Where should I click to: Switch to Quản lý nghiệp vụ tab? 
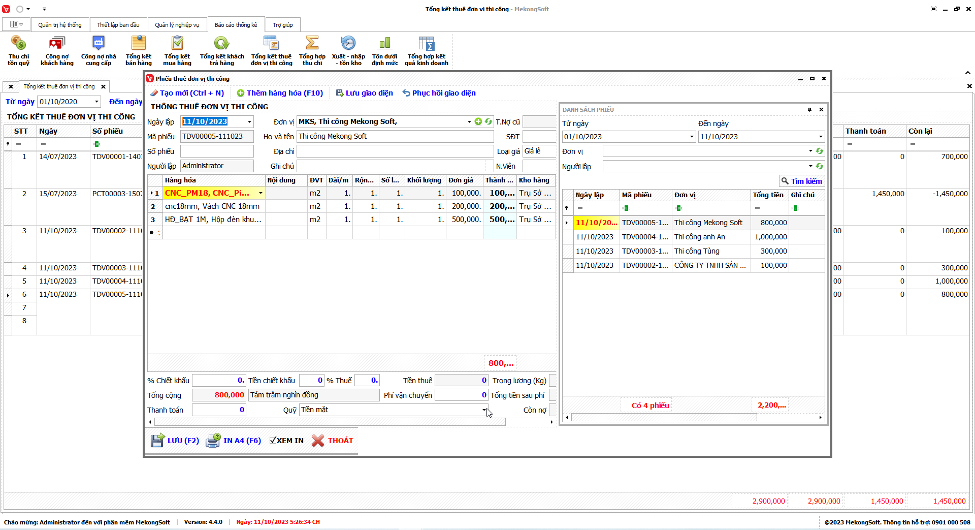(177, 25)
